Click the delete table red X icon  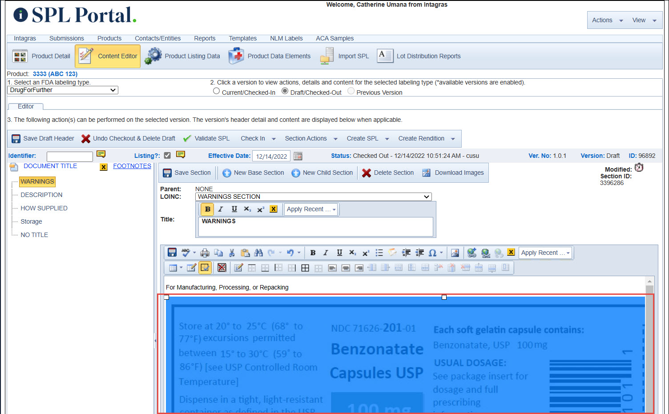[222, 268]
